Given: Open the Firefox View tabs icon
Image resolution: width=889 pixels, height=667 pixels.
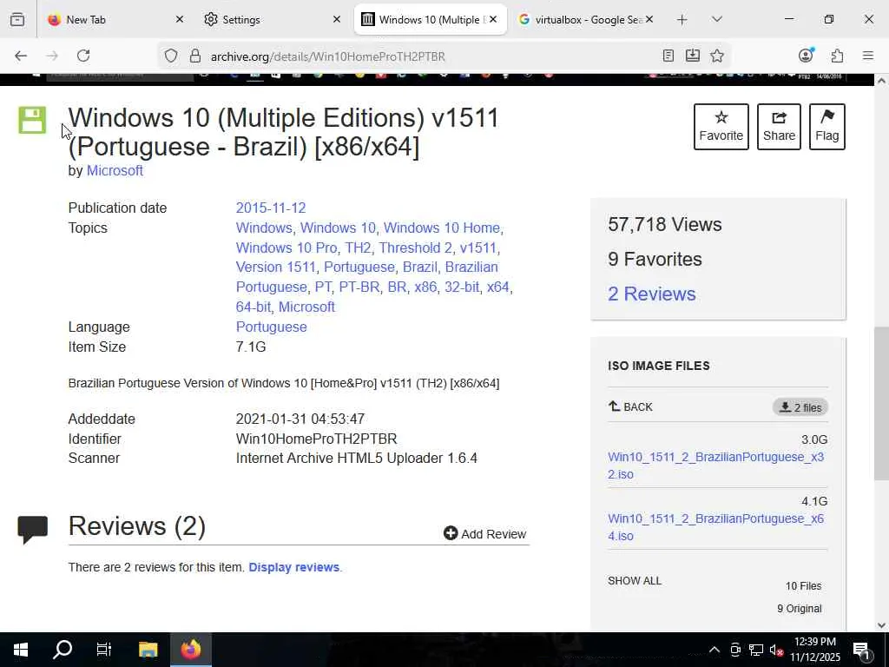Looking at the screenshot, I should (x=17, y=19).
